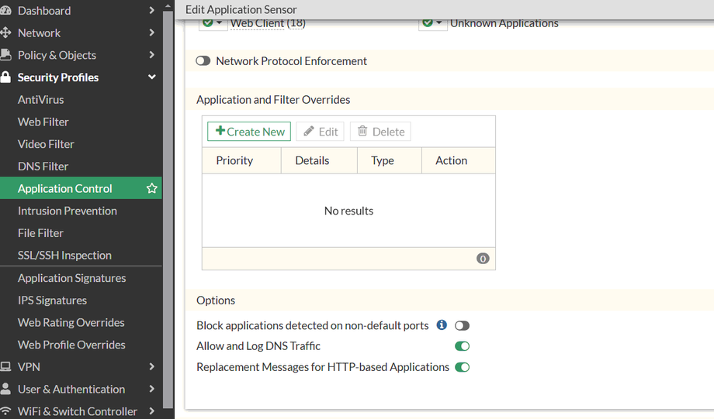The width and height of the screenshot is (714, 419).
Task: Enable Network Protocol Enforcement toggle
Action: pyautogui.click(x=203, y=61)
